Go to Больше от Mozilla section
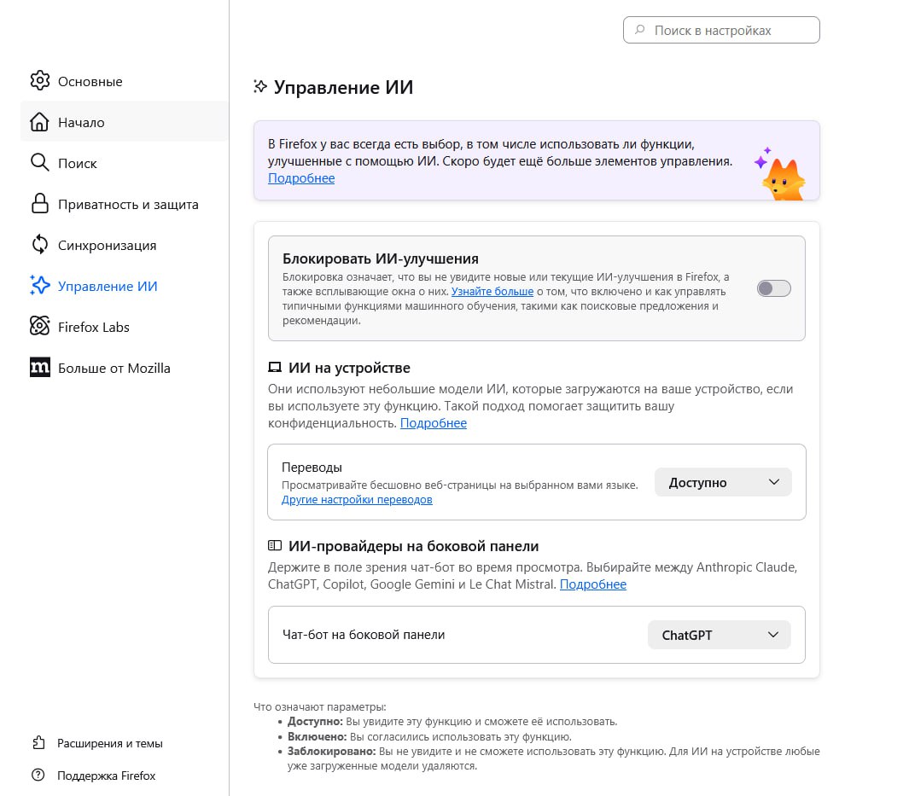The width and height of the screenshot is (909, 796). 114,368
